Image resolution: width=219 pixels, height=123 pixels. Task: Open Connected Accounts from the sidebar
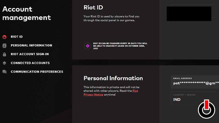point(30,63)
